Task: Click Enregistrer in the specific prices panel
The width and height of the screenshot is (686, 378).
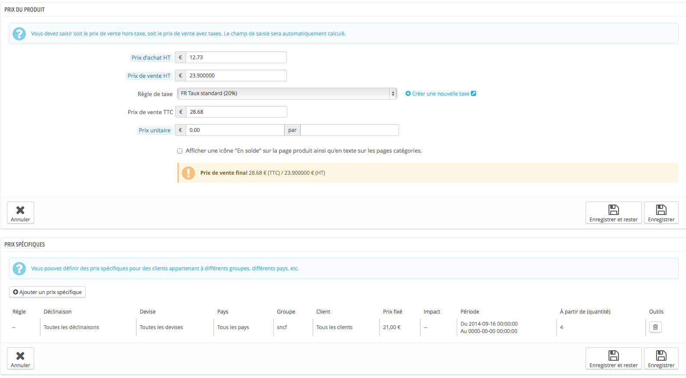Action: pyautogui.click(x=661, y=359)
